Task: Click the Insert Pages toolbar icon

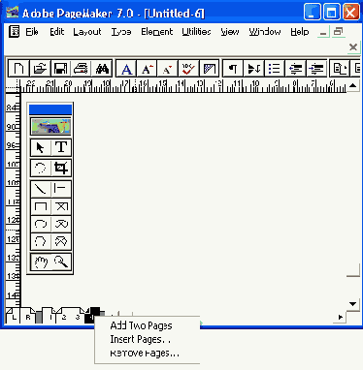Action: point(340,69)
